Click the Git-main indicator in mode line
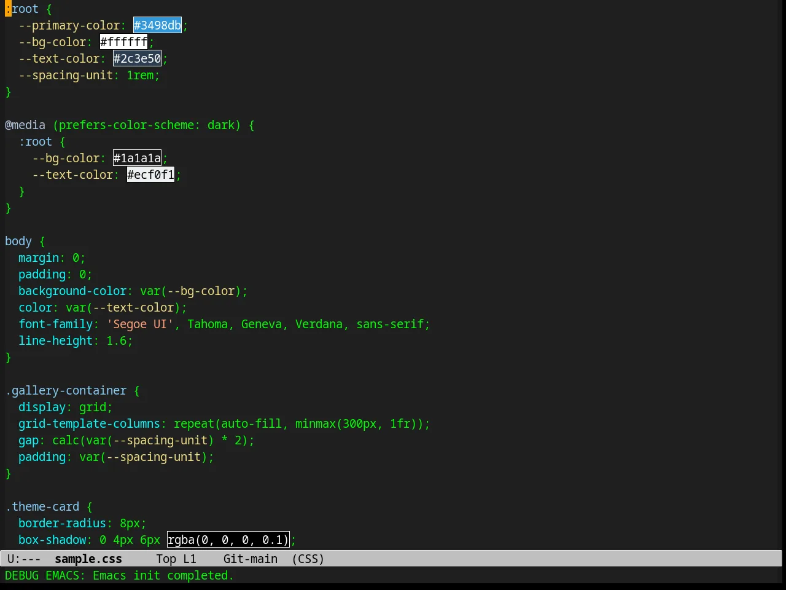The height and width of the screenshot is (590, 786). click(251, 559)
